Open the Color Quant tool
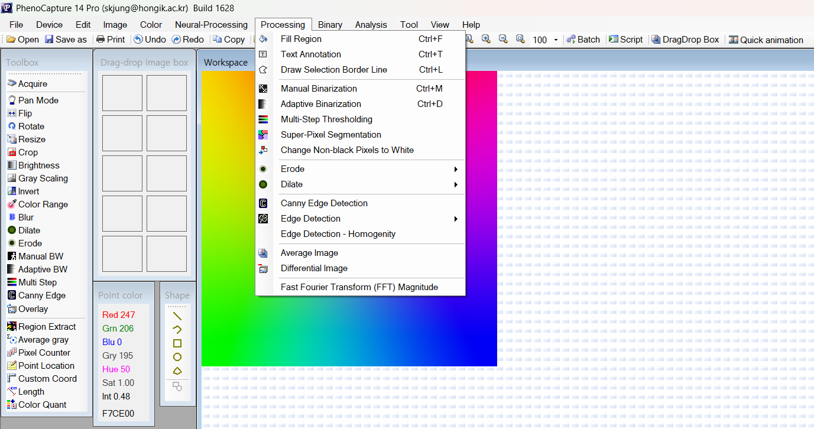 click(37, 405)
